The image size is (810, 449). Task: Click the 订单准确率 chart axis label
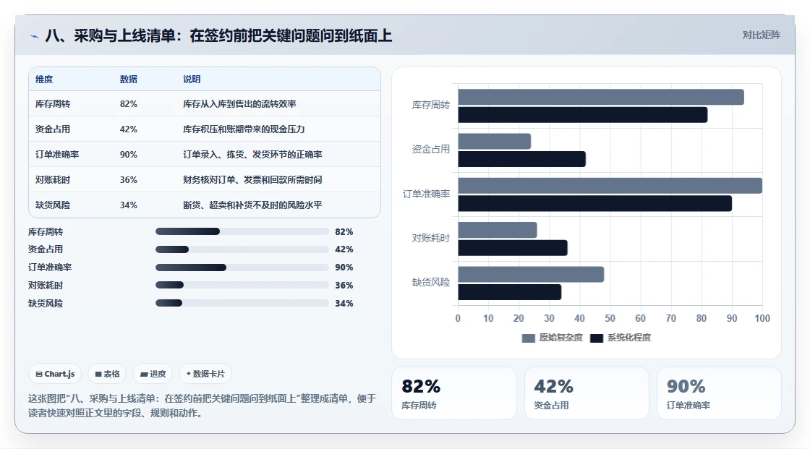(427, 194)
